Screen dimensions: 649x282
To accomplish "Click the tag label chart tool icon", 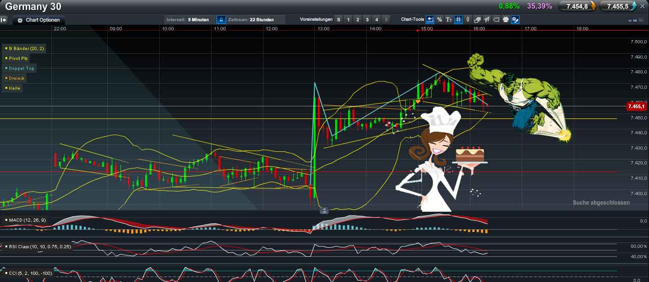I will [x=496, y=19].
